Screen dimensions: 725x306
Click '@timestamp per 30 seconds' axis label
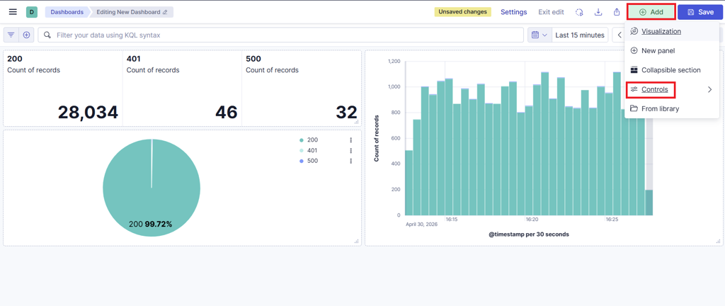click(528, 234)
